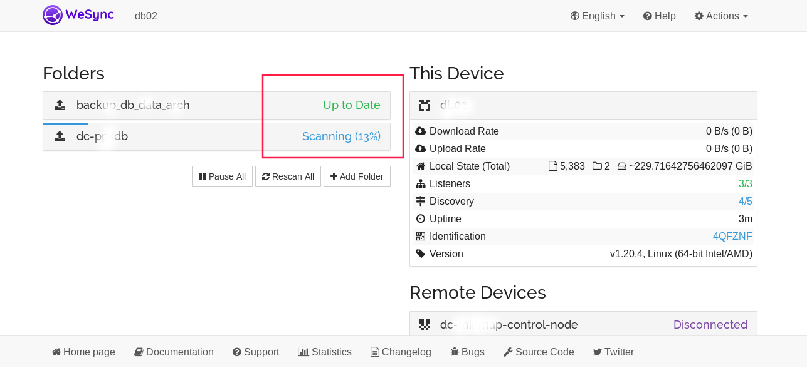Pause all folders with Pause All
The width and height of the screenshot is (807, 368).
(222, 176)
